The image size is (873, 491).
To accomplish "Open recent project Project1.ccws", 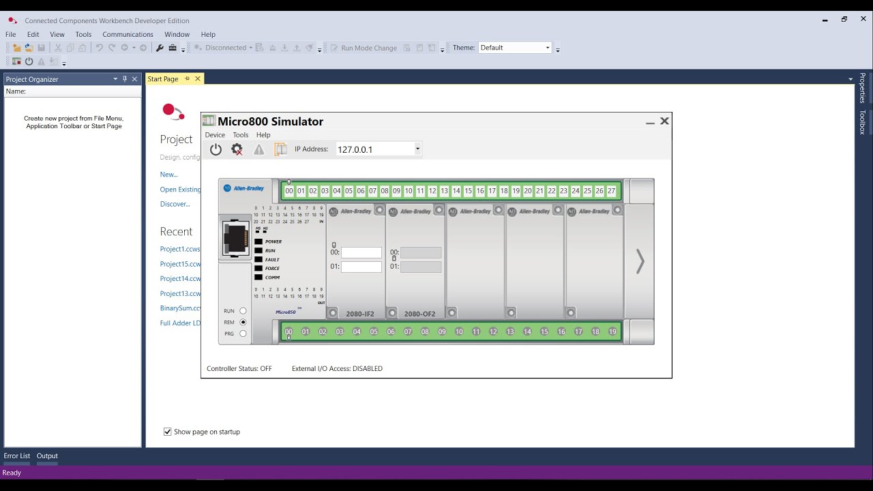I will [x=180, y=249].
